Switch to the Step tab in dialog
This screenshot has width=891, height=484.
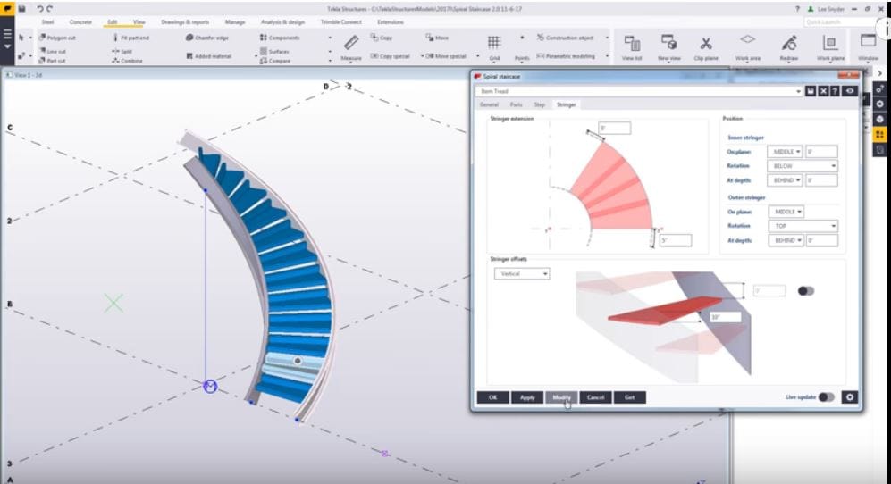point(539,104)
